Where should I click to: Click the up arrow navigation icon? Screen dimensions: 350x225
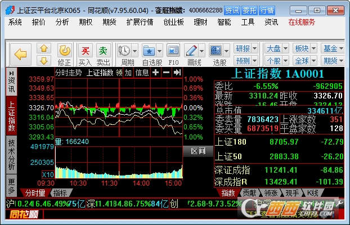[x=44, y=48]
